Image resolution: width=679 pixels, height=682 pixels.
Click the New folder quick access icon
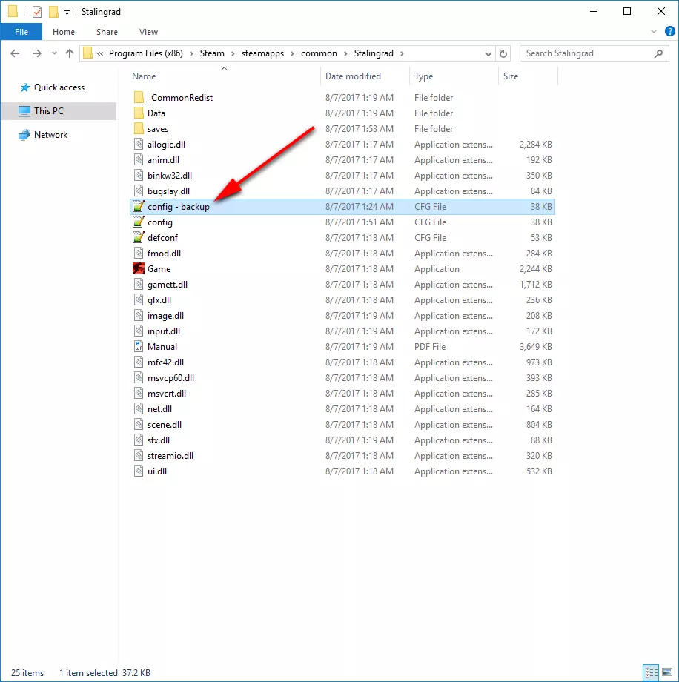point(53,12)
